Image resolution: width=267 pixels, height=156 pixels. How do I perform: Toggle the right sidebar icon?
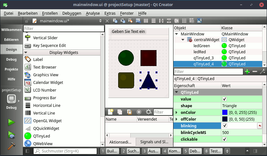(255, 151)
